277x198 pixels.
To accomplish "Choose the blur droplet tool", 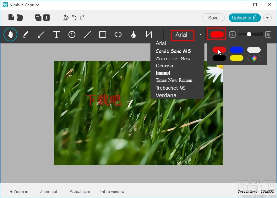I will pyautogui.click(x=133, y=35).
